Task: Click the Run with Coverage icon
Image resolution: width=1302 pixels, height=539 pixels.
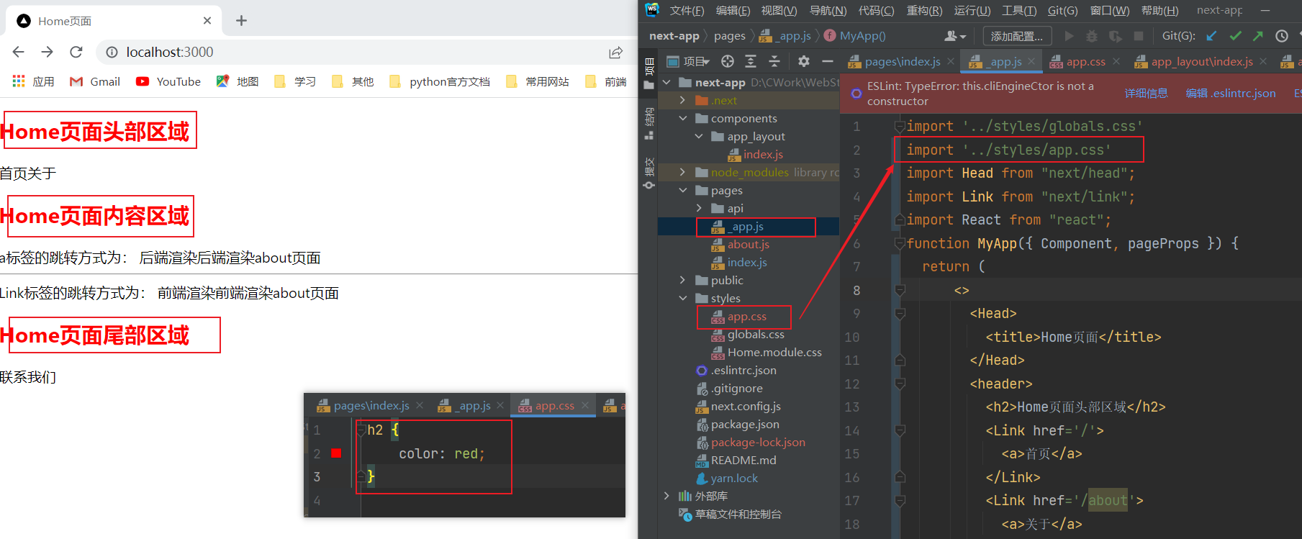Action: tap(1115, 36)
